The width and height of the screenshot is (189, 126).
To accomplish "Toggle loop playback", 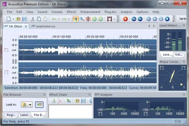I will pyautogui.click(x=161, y=19).
